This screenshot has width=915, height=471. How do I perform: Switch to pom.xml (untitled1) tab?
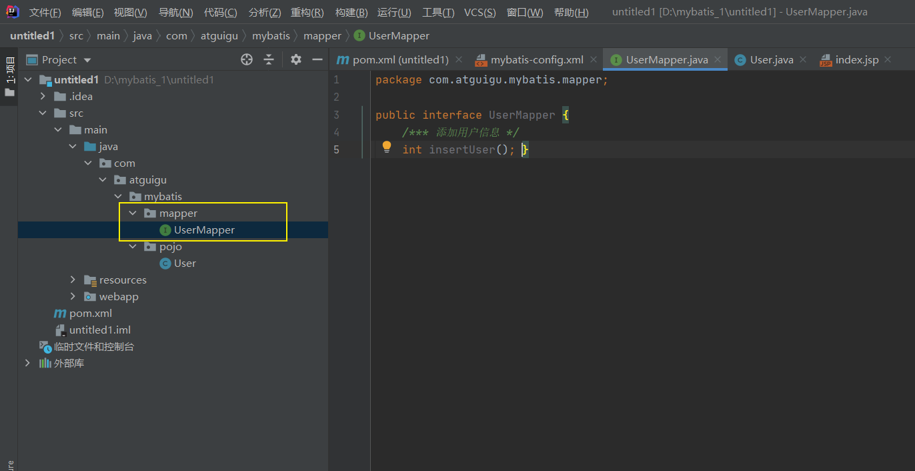pos(401,59)
